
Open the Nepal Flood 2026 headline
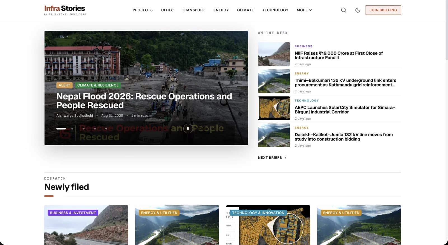144,101
